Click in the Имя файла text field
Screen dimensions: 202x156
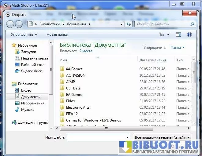[96, 137]
